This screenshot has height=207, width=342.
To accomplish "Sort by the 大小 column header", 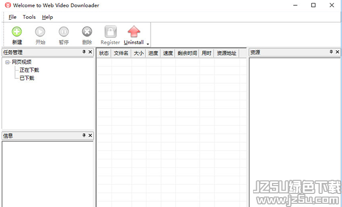I will pyautogui.click(x=139, y=53).
